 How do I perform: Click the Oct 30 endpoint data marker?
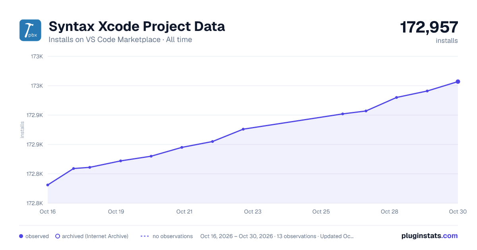pos(458,82)
